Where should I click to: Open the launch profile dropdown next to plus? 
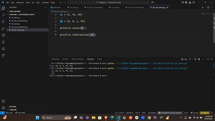[x=192, y=59]
